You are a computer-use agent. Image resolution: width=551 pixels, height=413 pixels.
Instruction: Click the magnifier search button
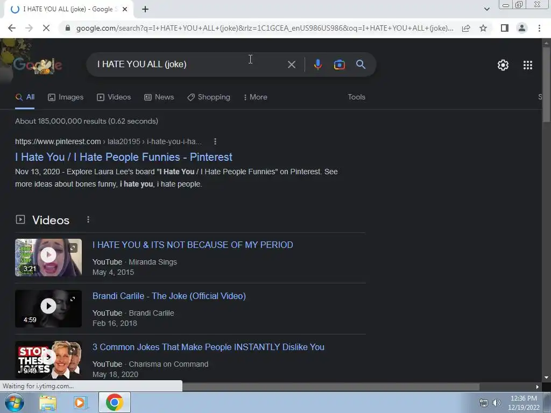(361, 65)
